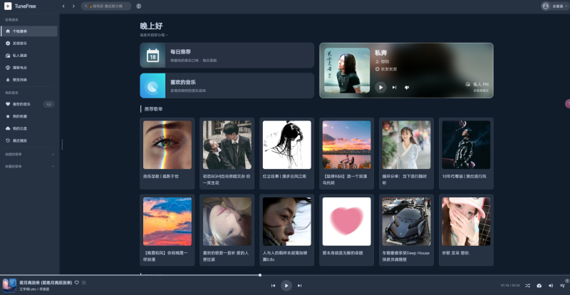Click the greeting subtitle dropdown under 晚上好
The width and height of the screenshot is (570, 295).
click(154, 36)
